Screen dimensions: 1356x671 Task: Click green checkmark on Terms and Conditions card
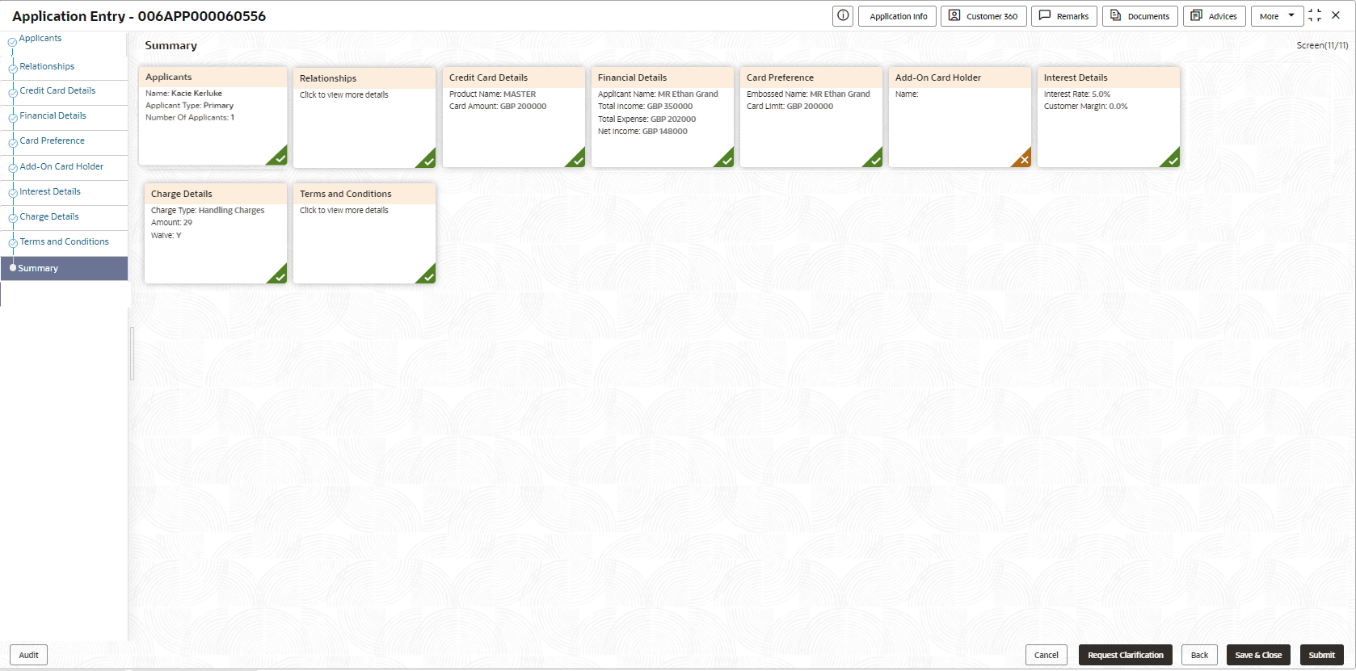pyautogui.click(x=427, y=275)
